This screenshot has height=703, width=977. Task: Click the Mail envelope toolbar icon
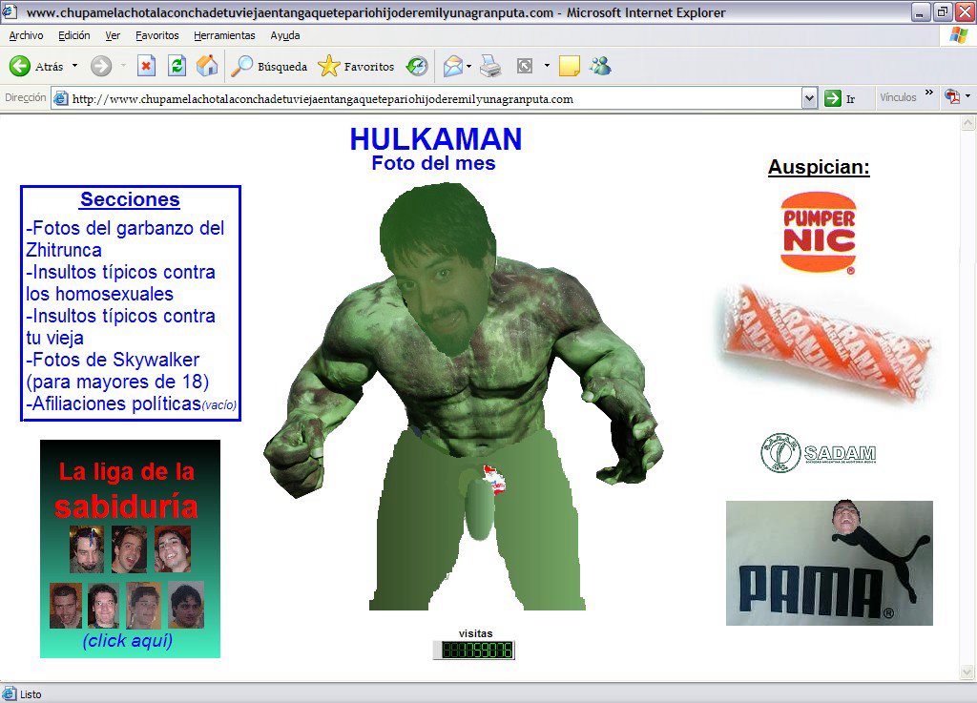pos(453,66)
